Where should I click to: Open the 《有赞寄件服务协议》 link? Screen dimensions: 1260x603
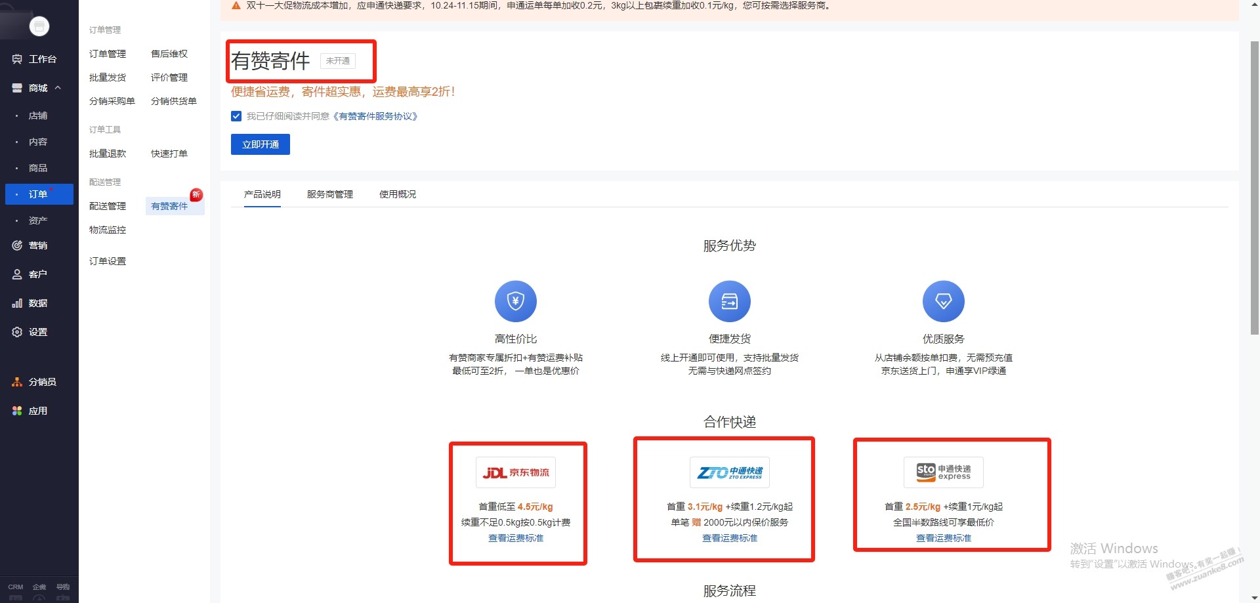click(375, 116)
